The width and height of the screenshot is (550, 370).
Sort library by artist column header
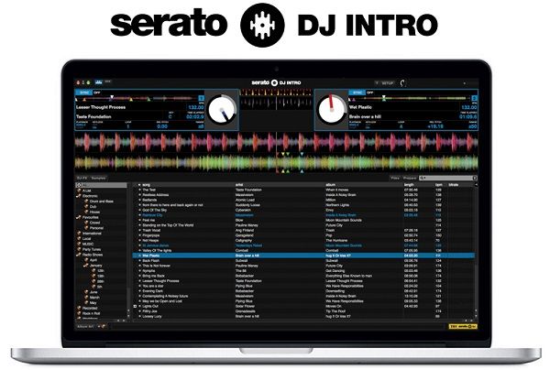239,185
